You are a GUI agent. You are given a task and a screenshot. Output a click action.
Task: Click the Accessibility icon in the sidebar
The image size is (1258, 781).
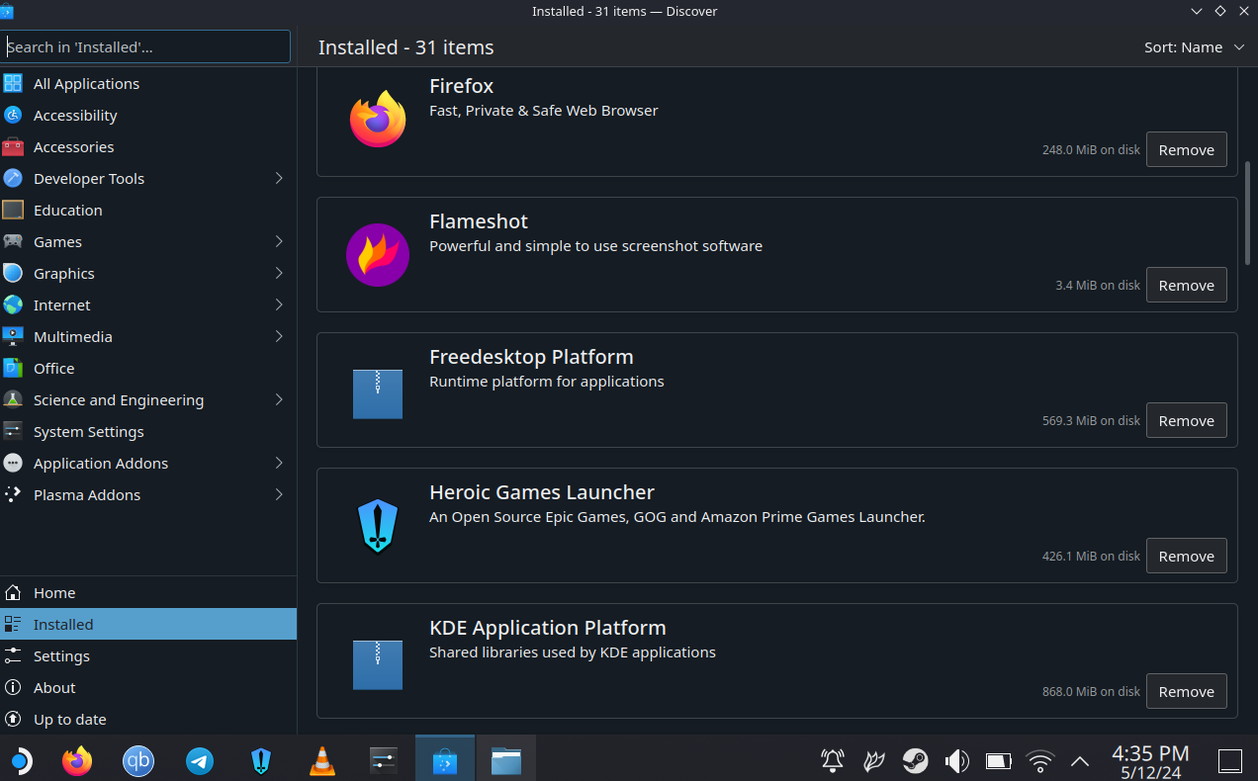[x=13, y=115]
